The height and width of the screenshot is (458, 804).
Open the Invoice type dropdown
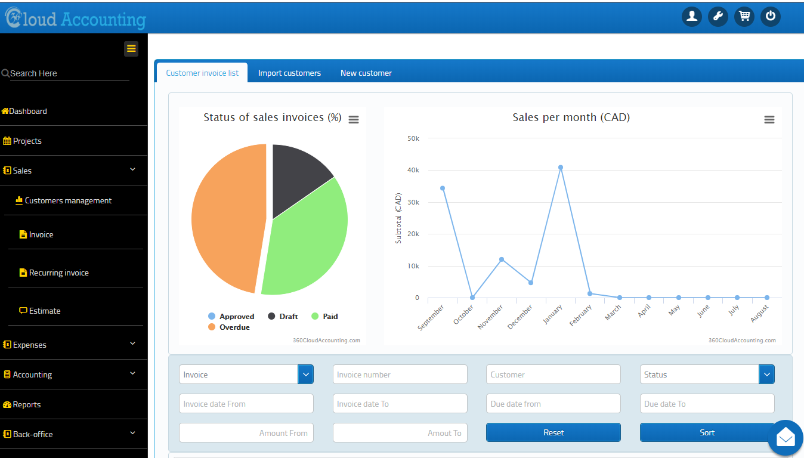click(246, 375)
